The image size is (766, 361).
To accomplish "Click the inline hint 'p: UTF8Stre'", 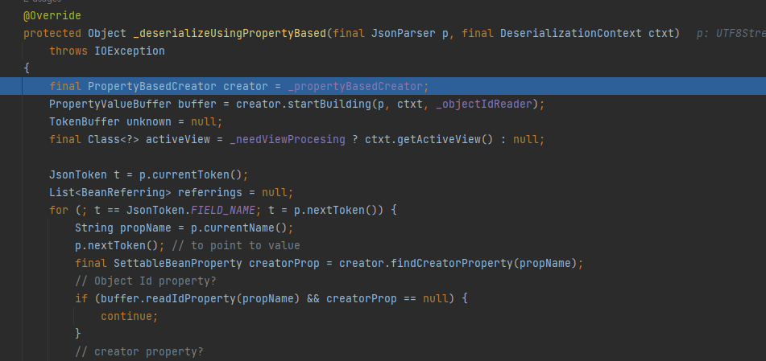I will click(x=731, y=33).
